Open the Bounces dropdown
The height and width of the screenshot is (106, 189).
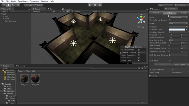[178, 27]
